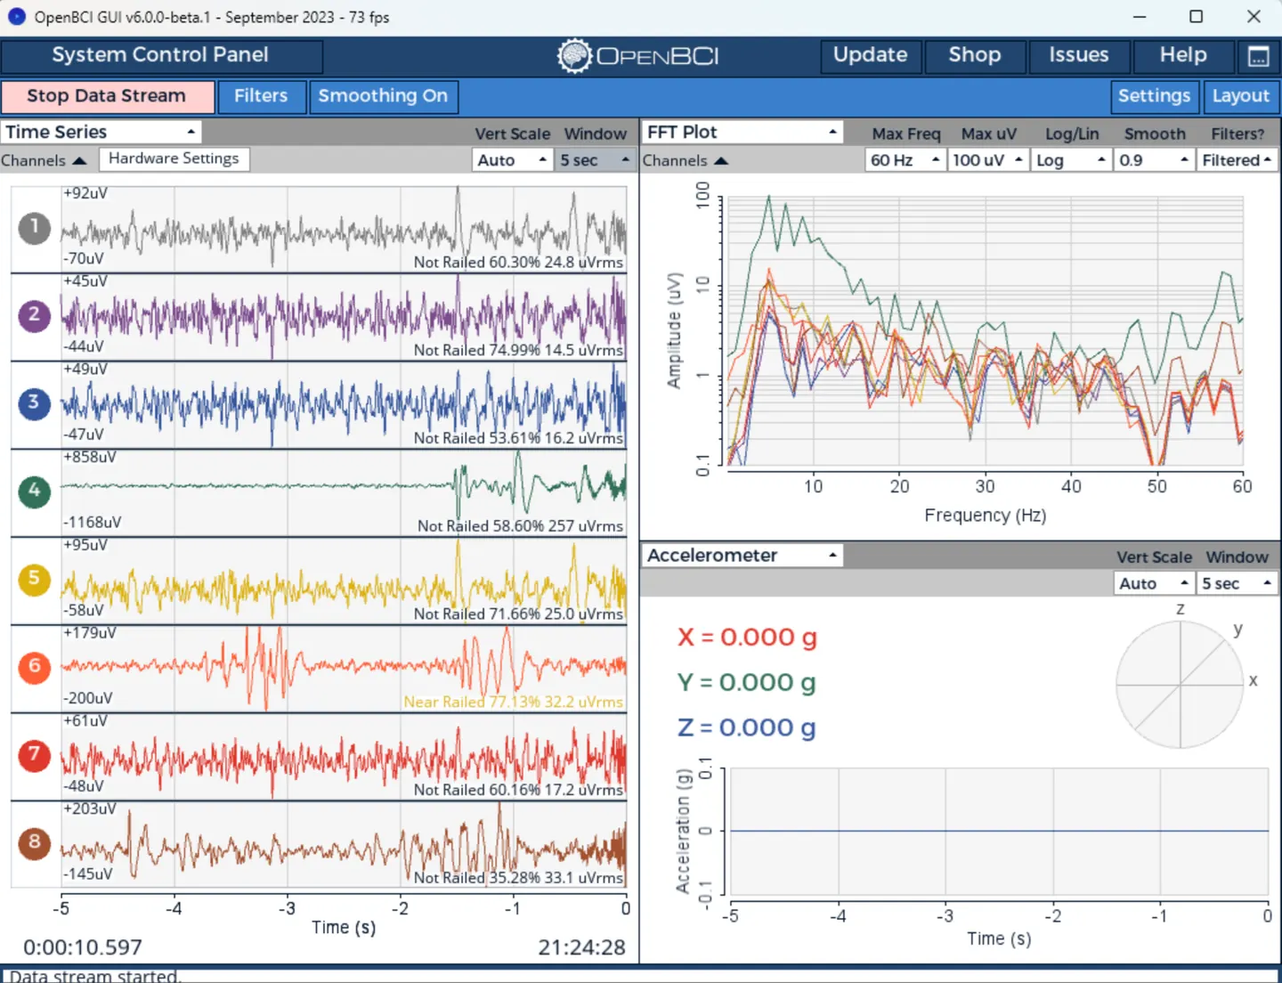Viewport: 1282px width, 983px height.
Task: Open Accelerometer Window 5 sec dropdown
Action: (x=1237, y=583)
